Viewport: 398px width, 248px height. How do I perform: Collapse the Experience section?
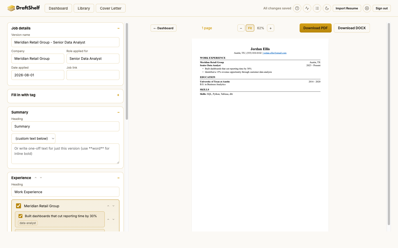point(118,178)
